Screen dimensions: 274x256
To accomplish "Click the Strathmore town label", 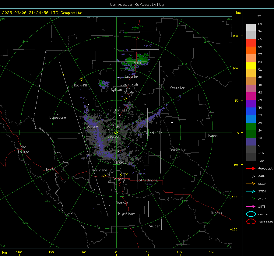I will coord(148,180).
